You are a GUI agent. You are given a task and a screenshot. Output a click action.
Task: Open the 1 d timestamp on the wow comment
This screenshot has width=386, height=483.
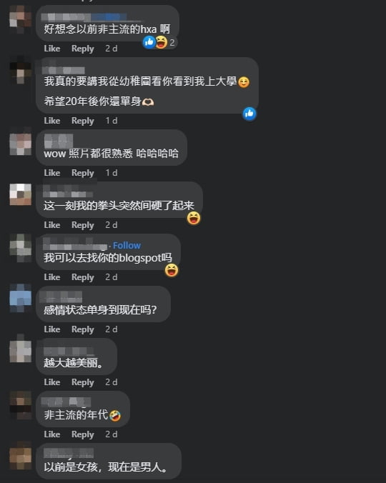[112, 173]
